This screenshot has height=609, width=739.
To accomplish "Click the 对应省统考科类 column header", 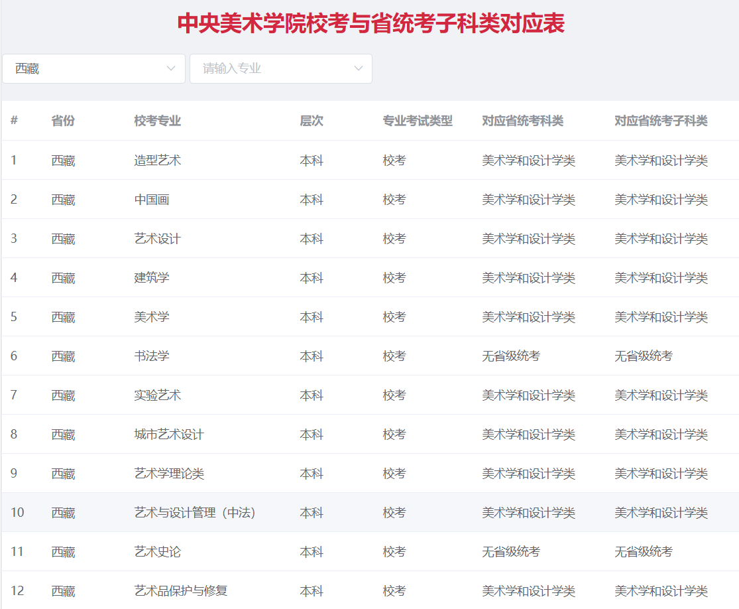I will (523, 121).
